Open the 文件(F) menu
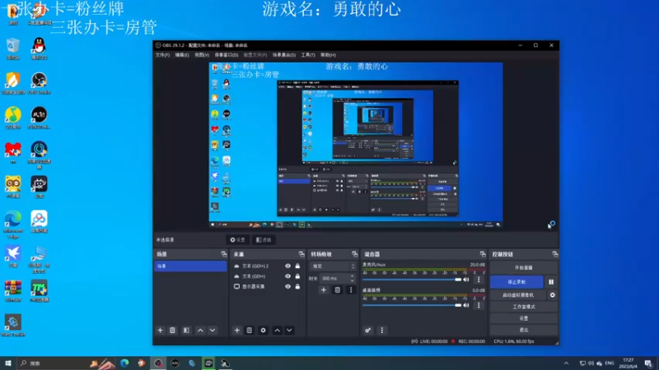Viewport: 659px width, 370px height. pos(162,55)
